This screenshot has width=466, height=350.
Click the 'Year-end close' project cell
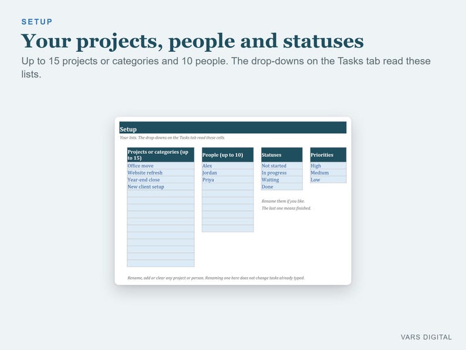pyautogui.click(x=160, y=180)
